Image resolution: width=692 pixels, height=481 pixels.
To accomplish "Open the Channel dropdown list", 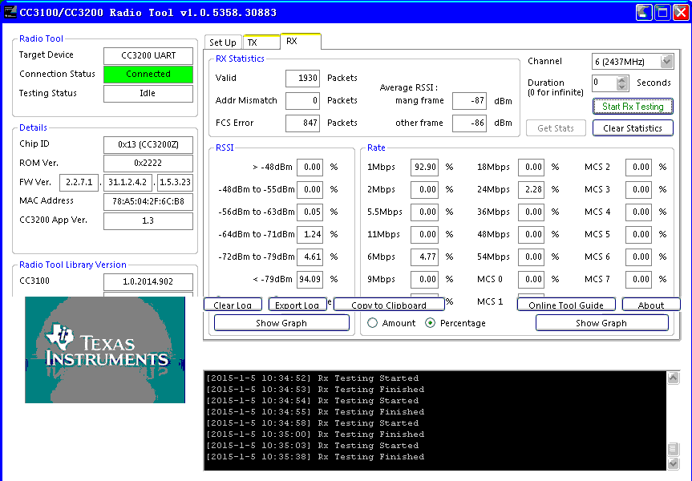I will (666, 62).
